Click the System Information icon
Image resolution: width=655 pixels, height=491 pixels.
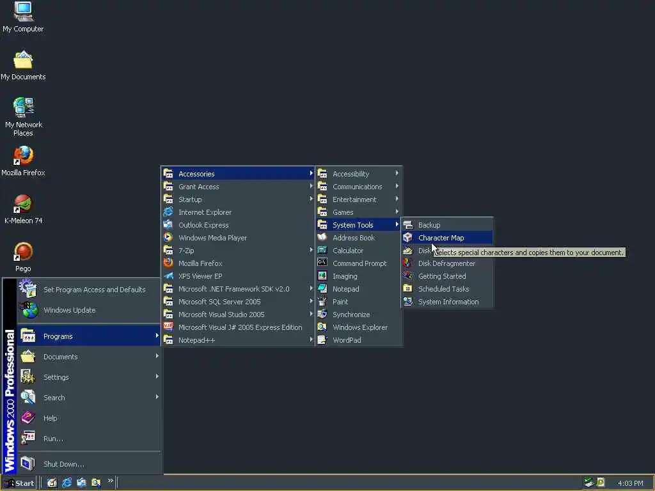tap(407, 302)
